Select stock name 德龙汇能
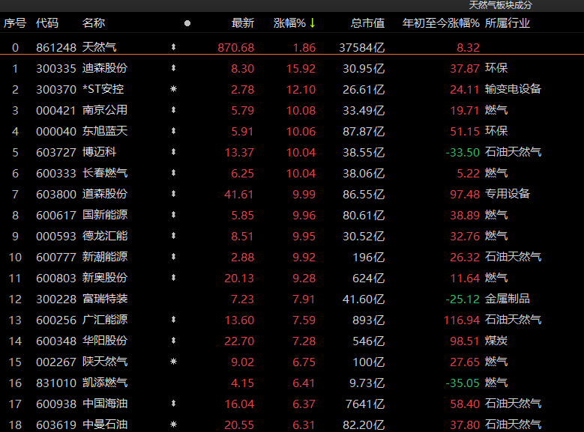This screenshot has width=584, height=432. (x=105, y=236)
